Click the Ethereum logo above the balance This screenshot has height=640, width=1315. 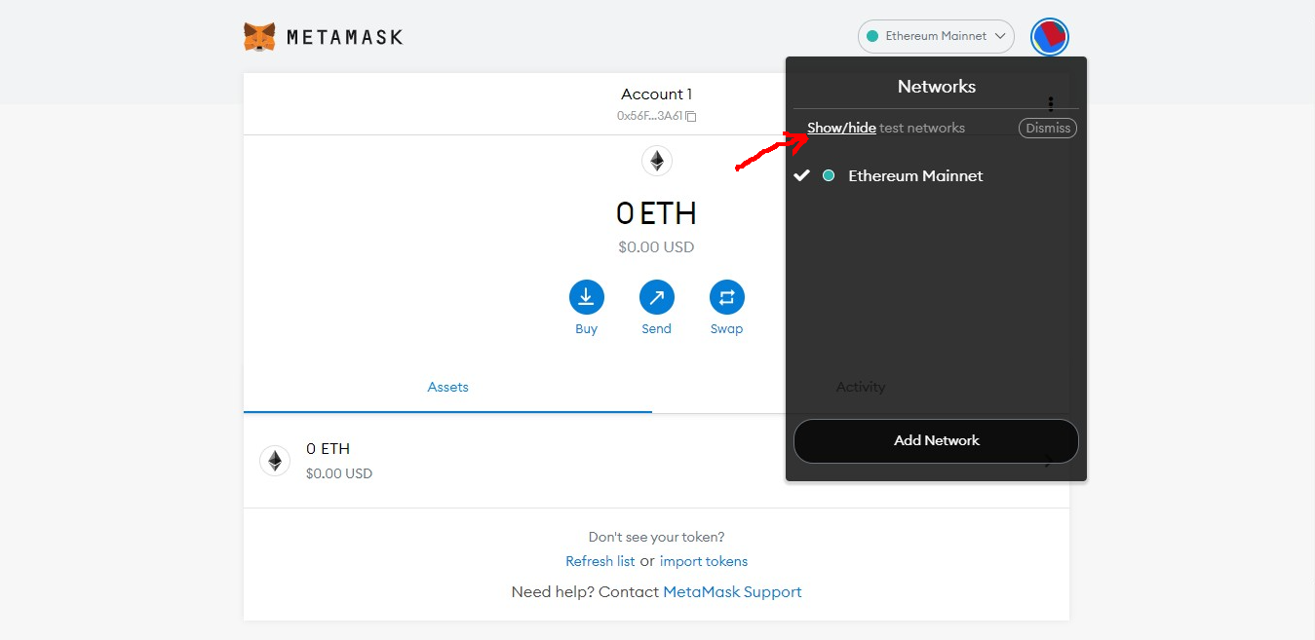(657, 161)
